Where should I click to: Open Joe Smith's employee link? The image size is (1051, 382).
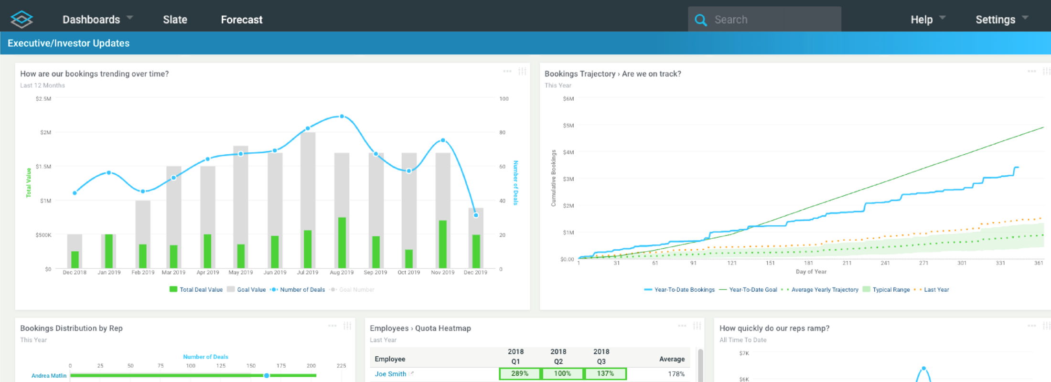coord(390,374)
